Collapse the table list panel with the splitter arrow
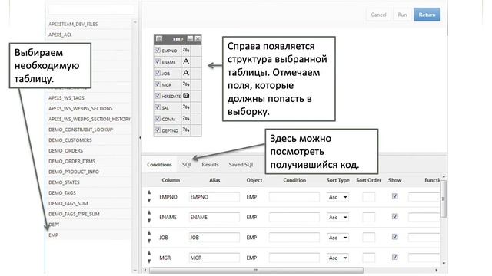 140,137
